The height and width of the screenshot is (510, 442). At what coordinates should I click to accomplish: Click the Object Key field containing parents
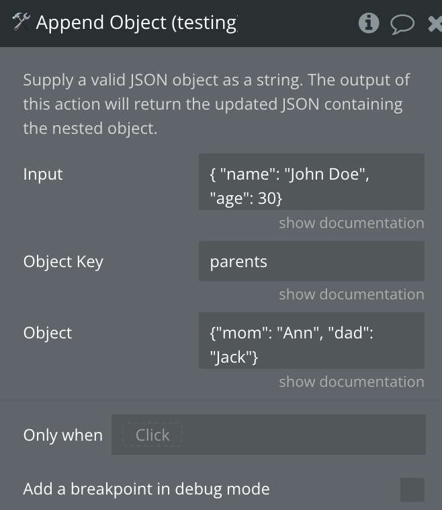[x=312, y=261]
